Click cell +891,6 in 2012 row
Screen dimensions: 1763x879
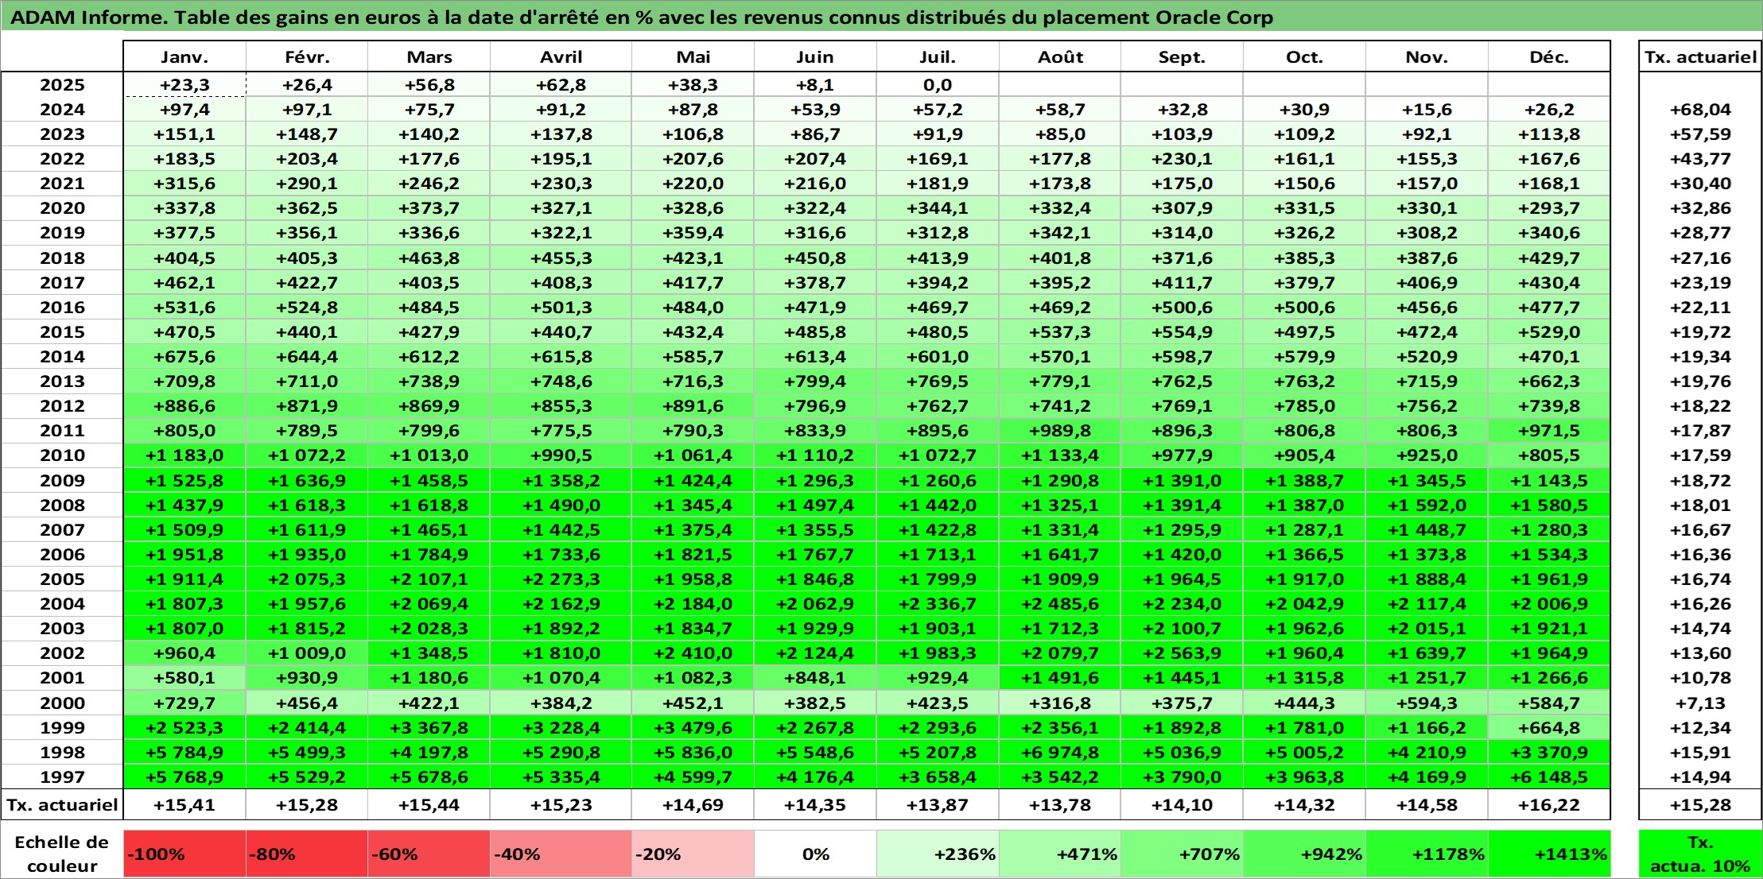(693, 406)
